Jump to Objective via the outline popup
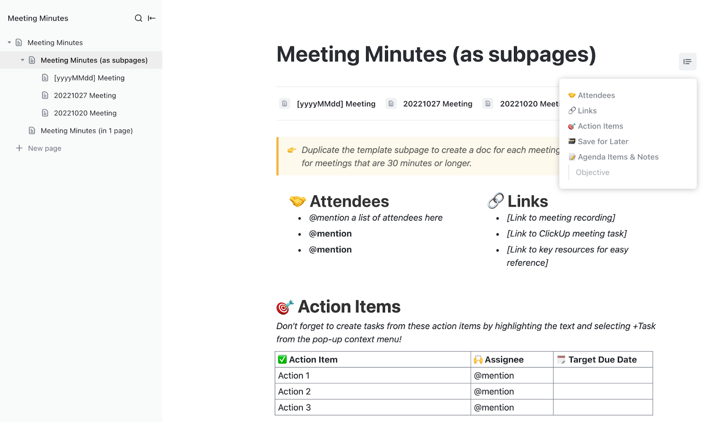Viewport: 704px width, 422px height. click(592, 172)
